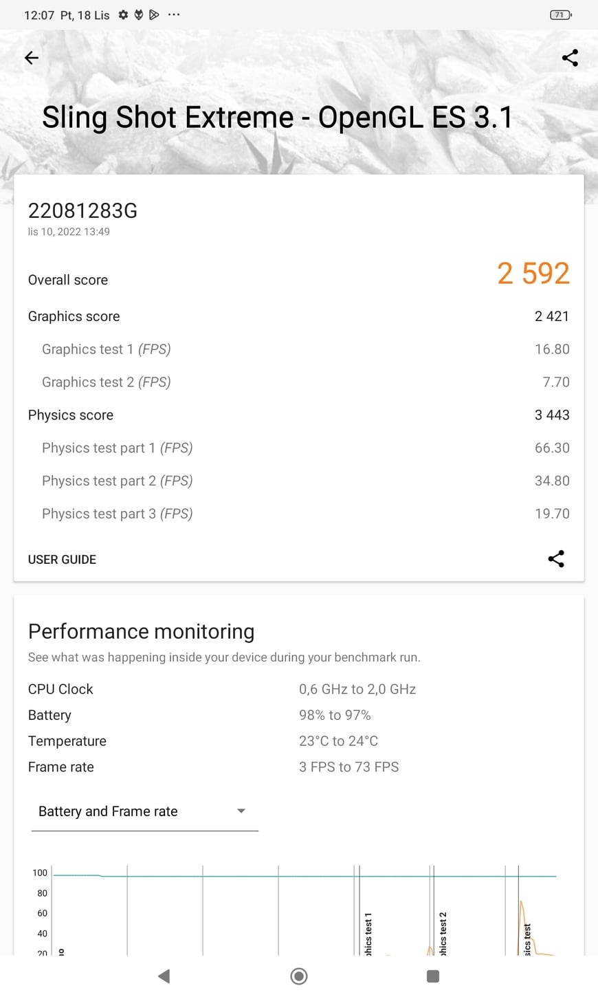The width and height of the screenshot is (598, 997).
Task: Click the dropdown arrow beside chart selector
Action: (x=241, y=811)
